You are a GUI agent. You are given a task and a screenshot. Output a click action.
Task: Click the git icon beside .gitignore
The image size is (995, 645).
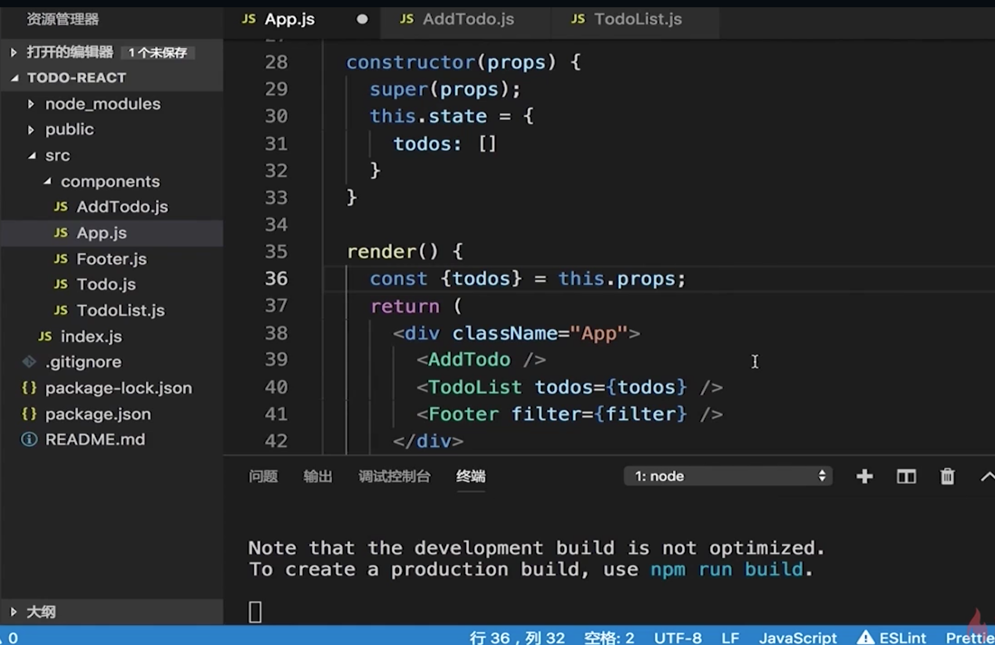coord(29,362)
